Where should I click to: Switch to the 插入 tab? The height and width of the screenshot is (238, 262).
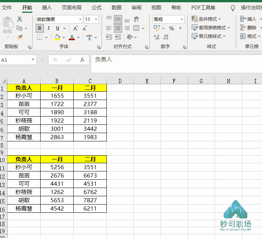pyautogui.click(x=47, y=8)
